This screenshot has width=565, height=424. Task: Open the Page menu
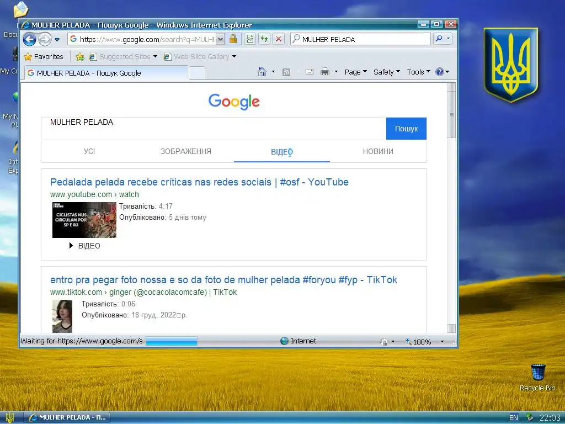tap(356, 72)
